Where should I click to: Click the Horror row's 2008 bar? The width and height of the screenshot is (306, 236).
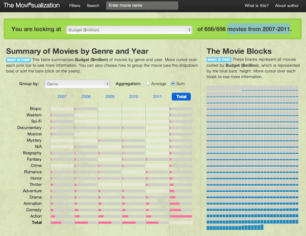75,178
